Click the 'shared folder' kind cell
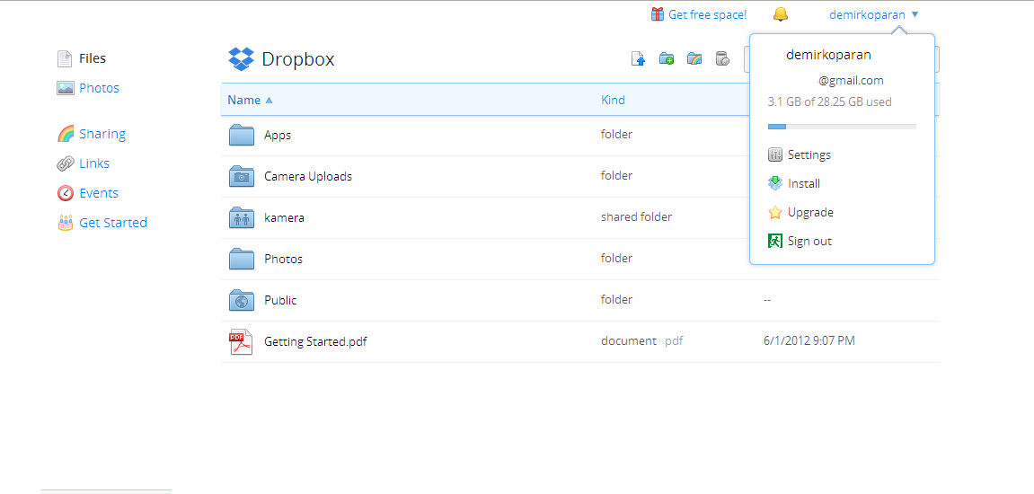This screenshot has width=1034, height=494. tap(636, 217)
